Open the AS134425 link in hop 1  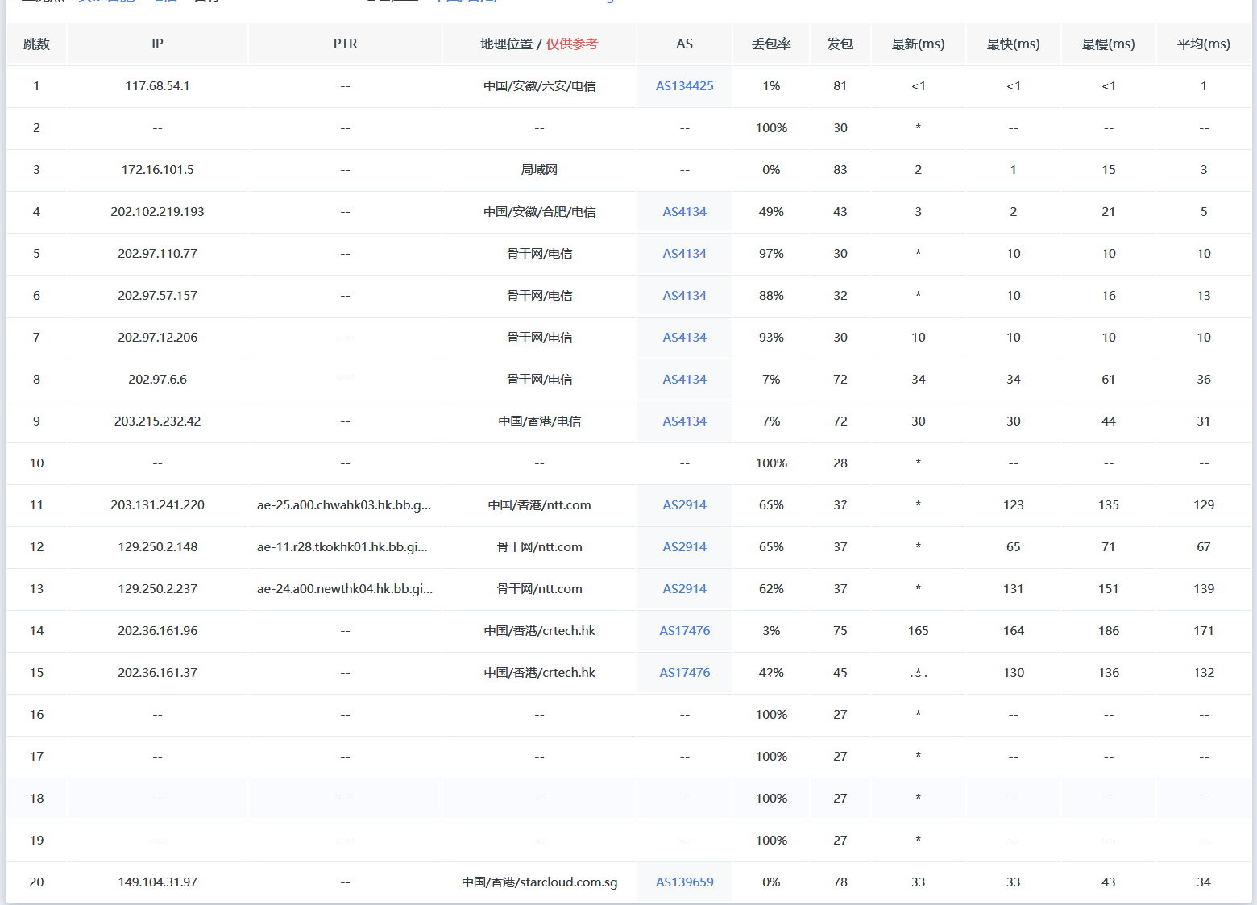point(684,86)
